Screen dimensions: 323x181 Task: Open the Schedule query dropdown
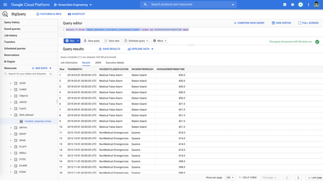click(136, 41)
